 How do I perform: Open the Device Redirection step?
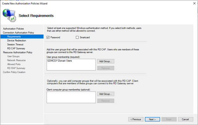click(x=17, y=40)
